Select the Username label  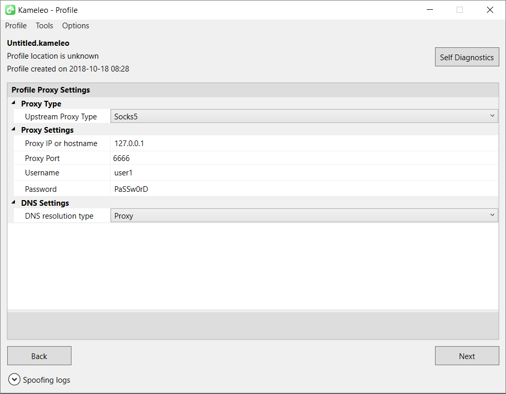tap(42, 173)
